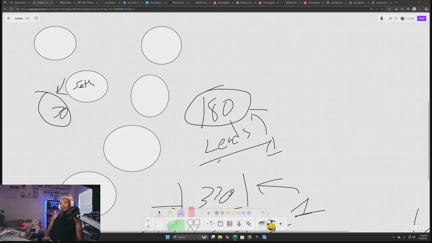432x243 pixels.
Task: Open the AI sparkle tool
Action: pos(248,224)
